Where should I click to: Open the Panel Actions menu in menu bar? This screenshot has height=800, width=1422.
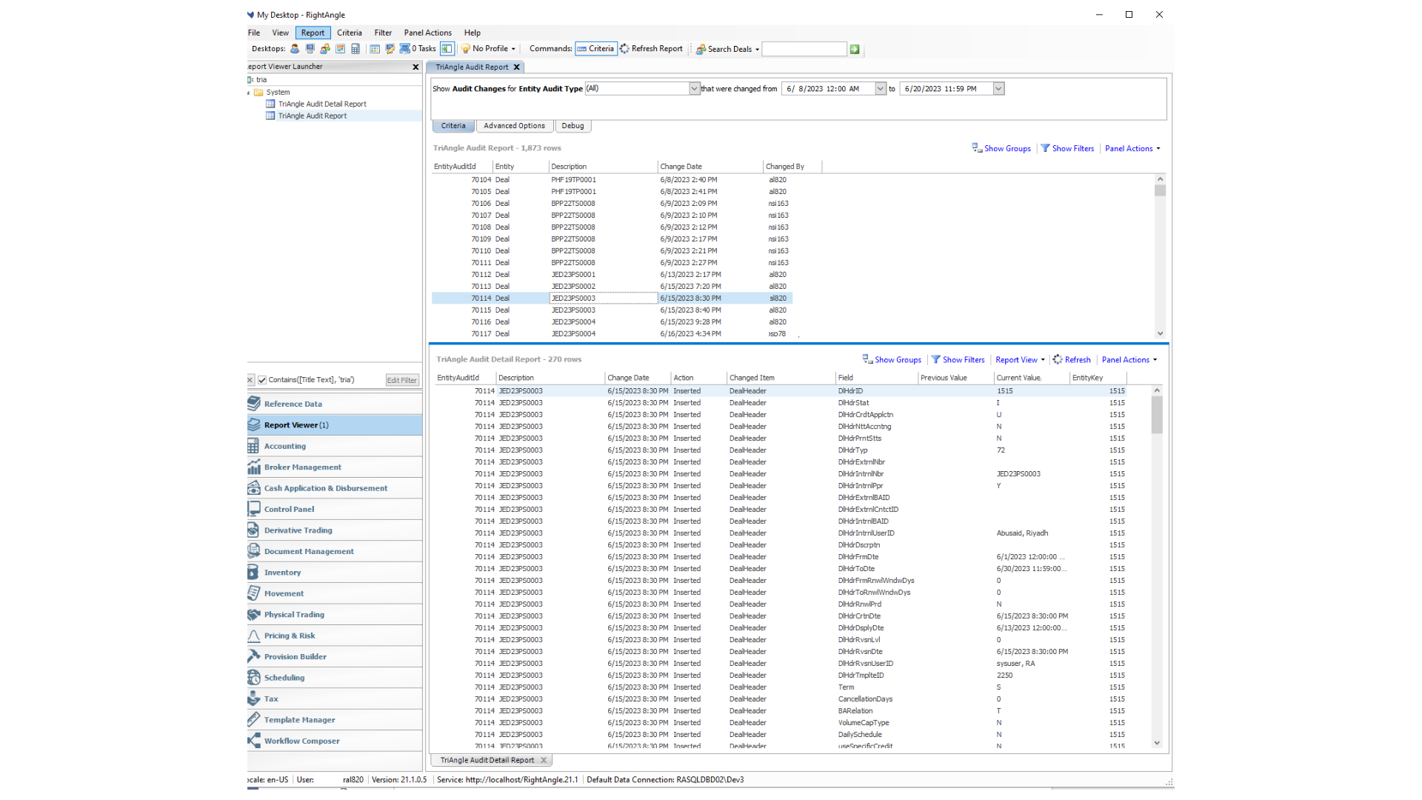click(427, 33)
